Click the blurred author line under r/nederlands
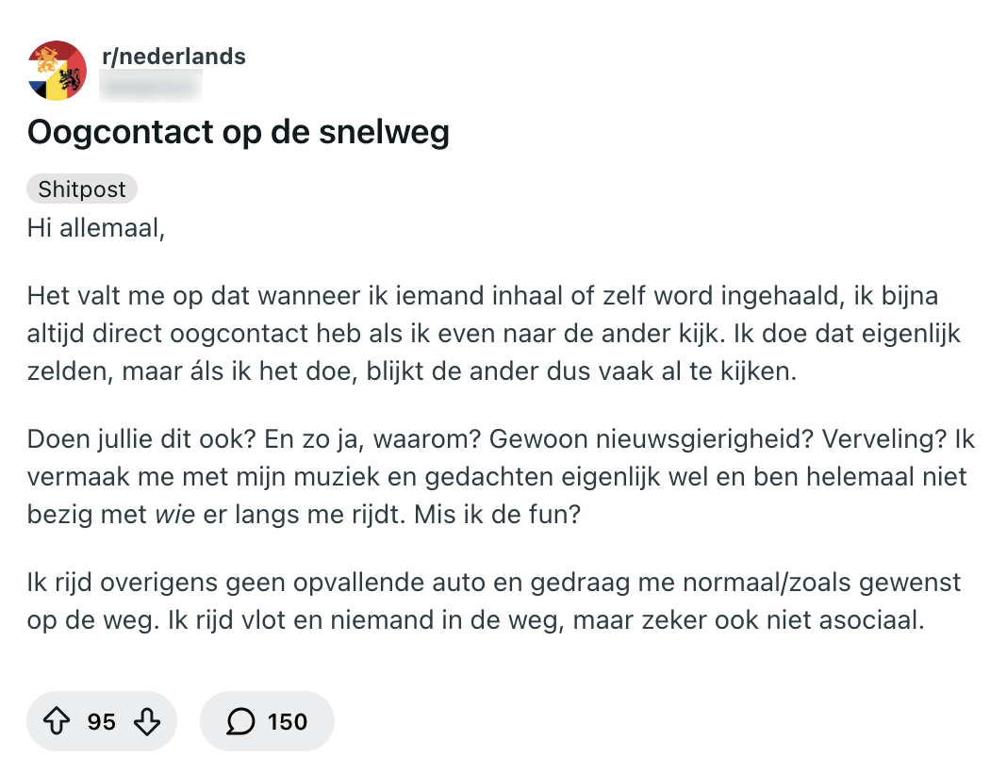 [x=151, y=87]
